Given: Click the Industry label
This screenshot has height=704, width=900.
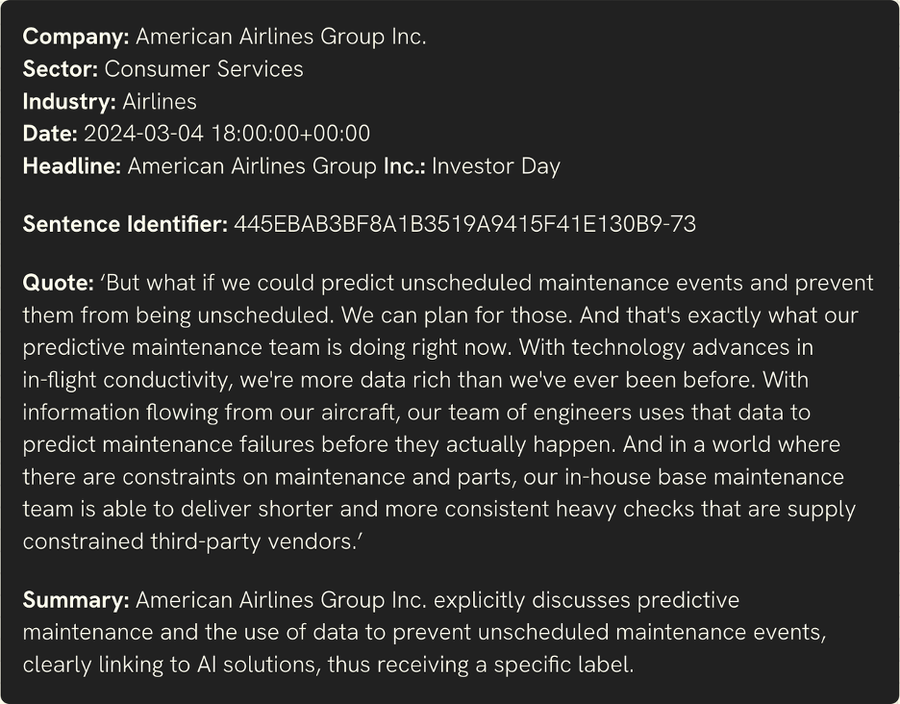Looking at the screenshot, I should (69, 102).
